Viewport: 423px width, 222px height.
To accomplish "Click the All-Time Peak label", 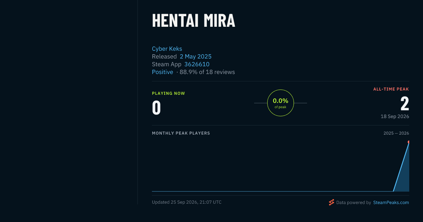I will click(391, 90).
